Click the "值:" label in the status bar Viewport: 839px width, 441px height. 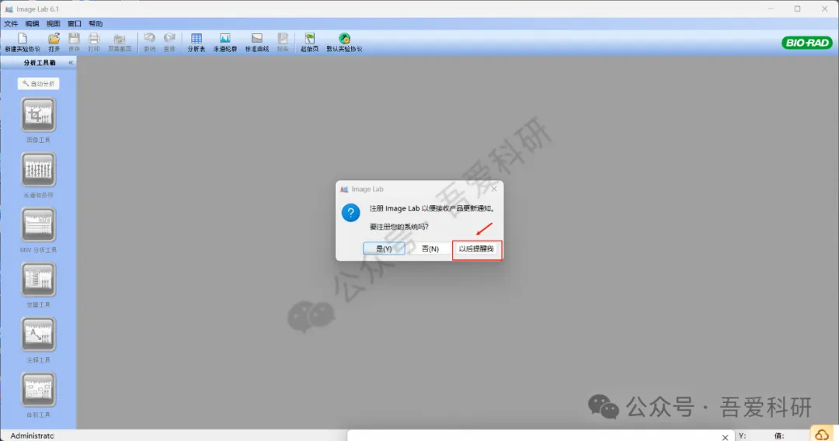click(x=779, y=436)
